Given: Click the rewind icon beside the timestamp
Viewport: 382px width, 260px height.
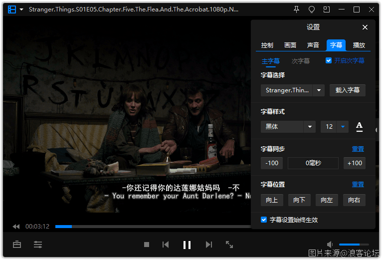Looking at the screenshot, I should coord(16,227).
